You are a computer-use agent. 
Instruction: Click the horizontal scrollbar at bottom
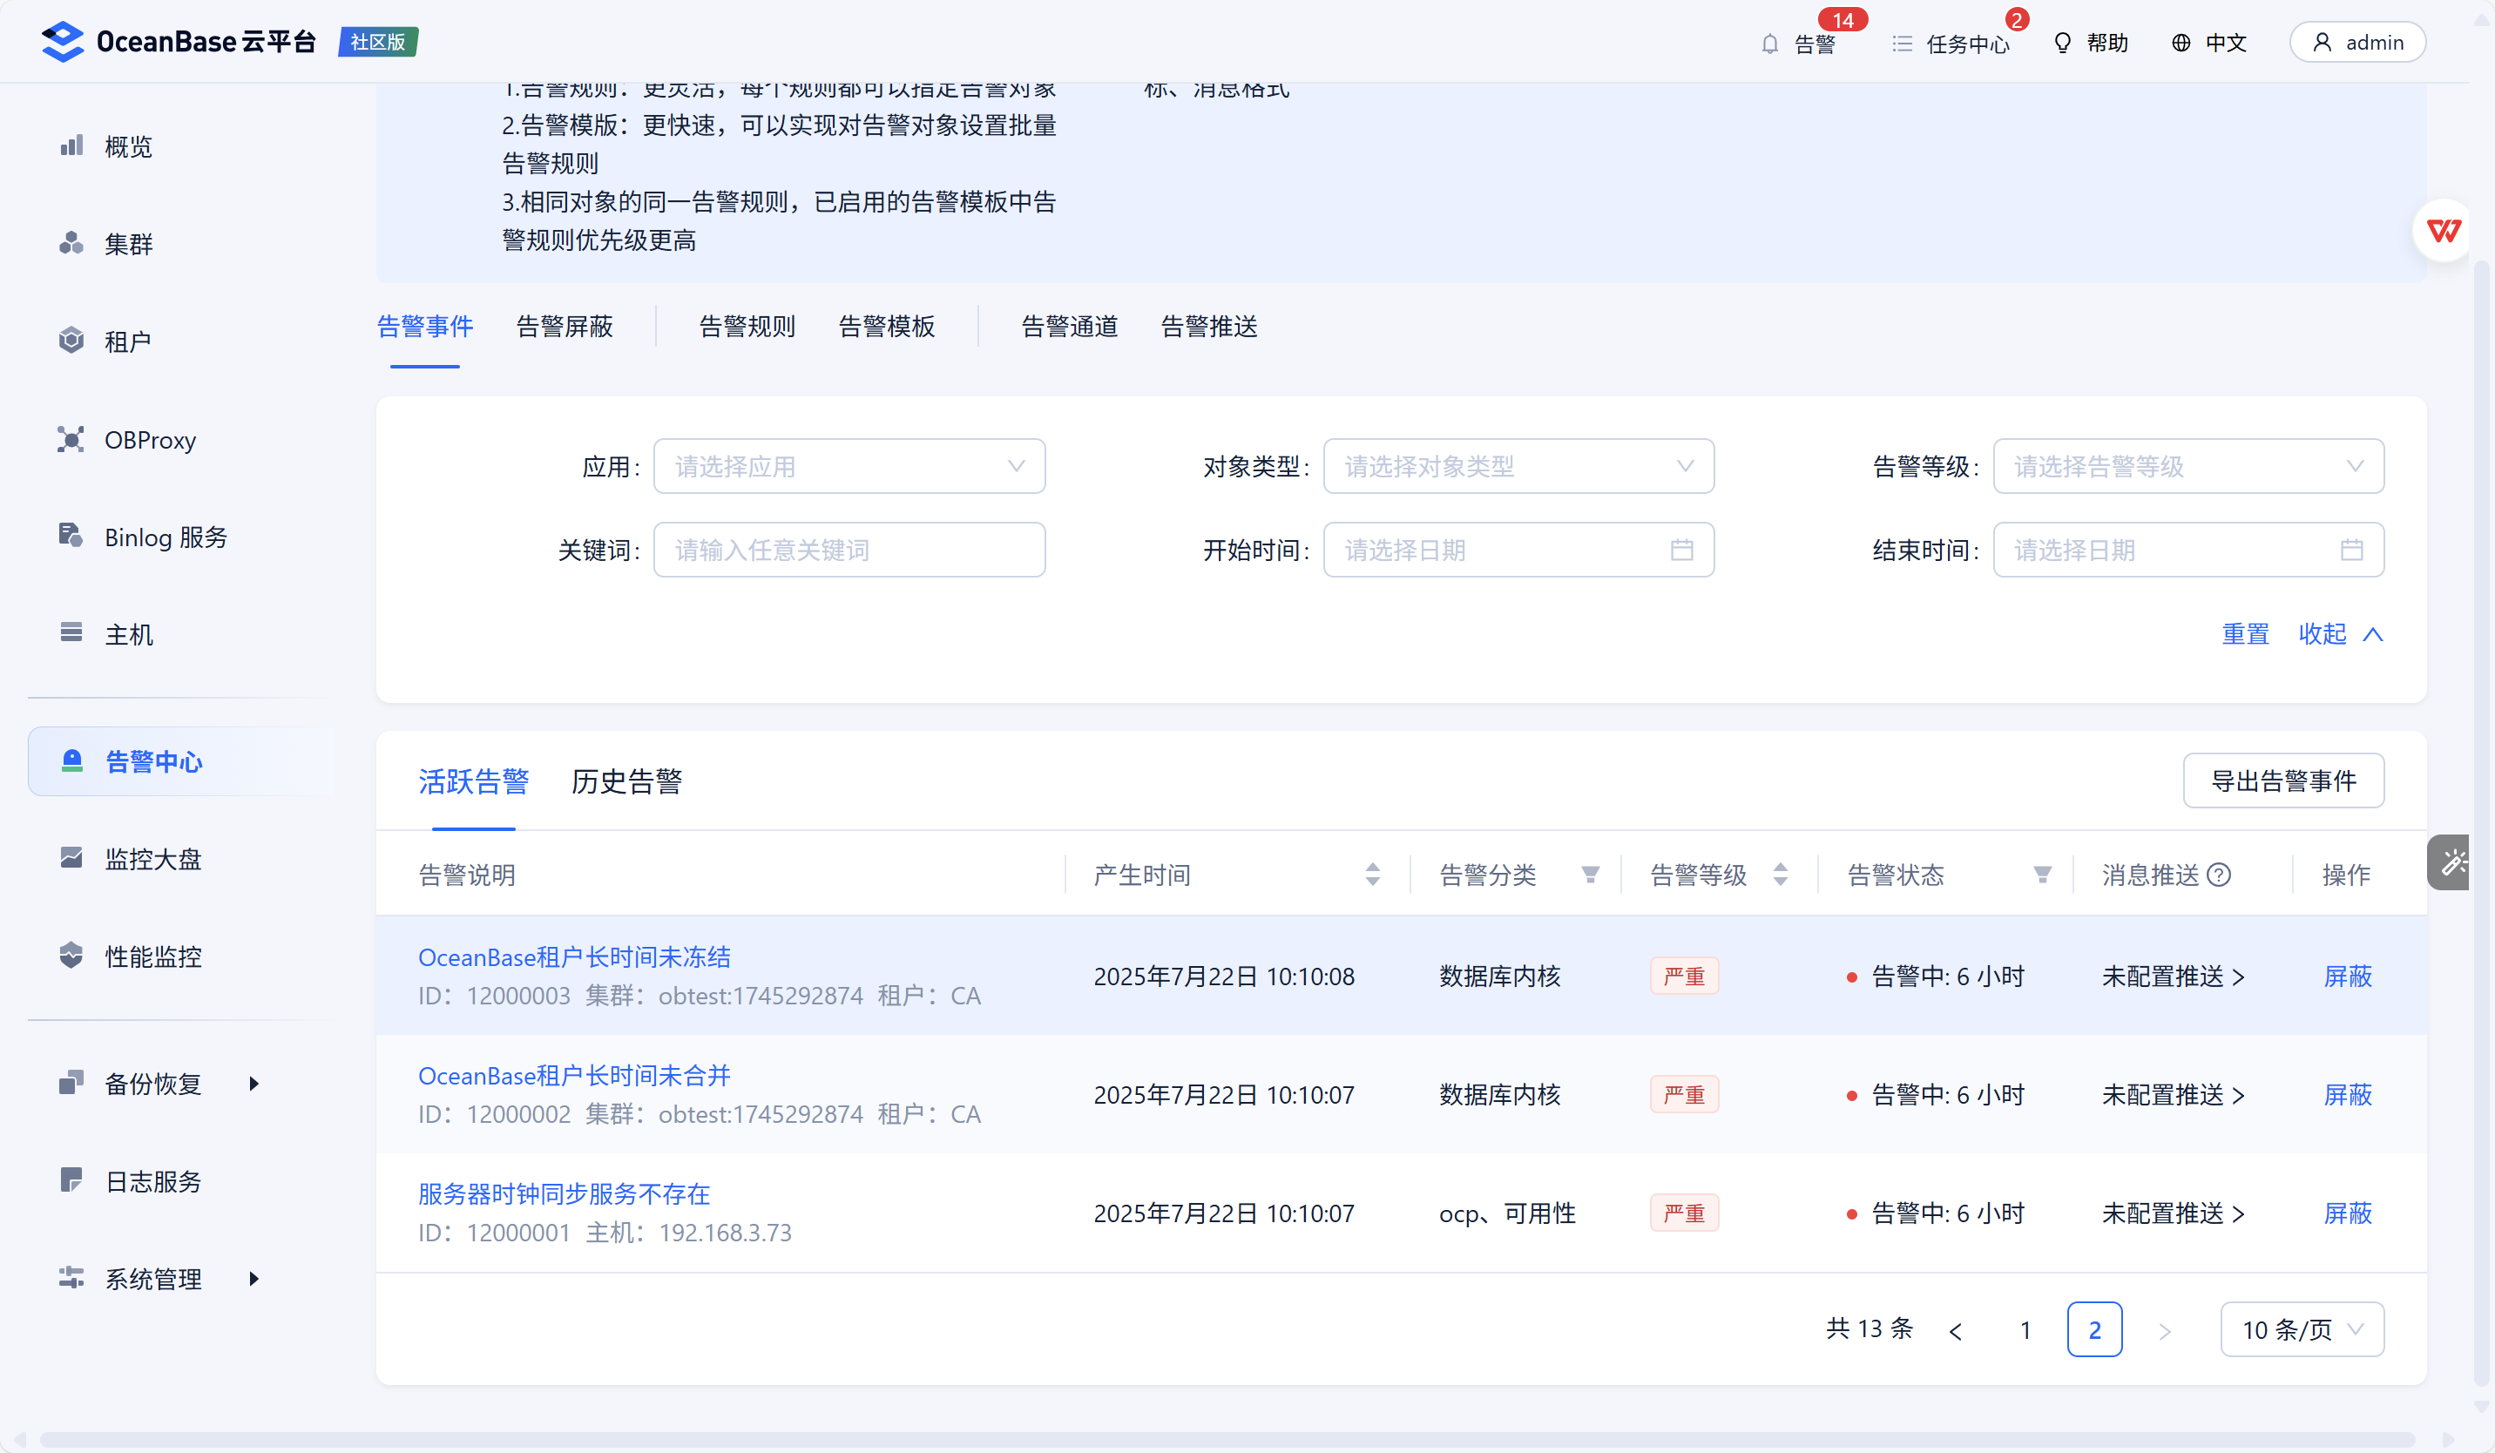(x=1226, y=1440)
